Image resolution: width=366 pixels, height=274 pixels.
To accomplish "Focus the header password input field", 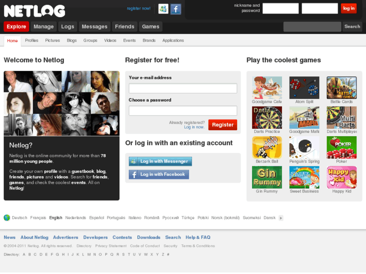I will pos(320,9).
